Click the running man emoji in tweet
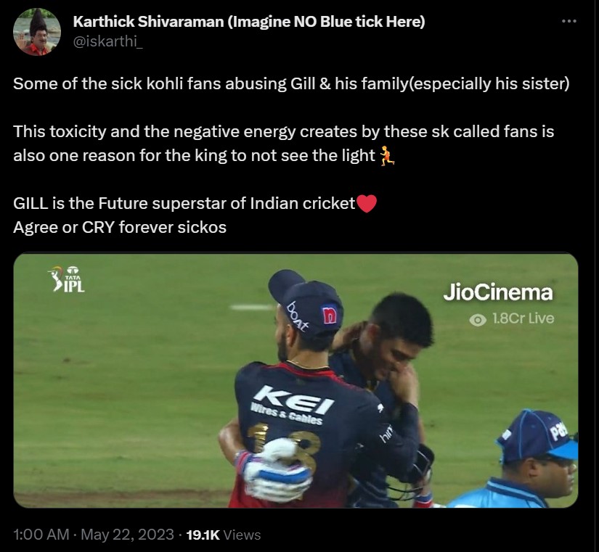Image resolution: width=599 pixels, height=552 pixels. pos(387,156)
